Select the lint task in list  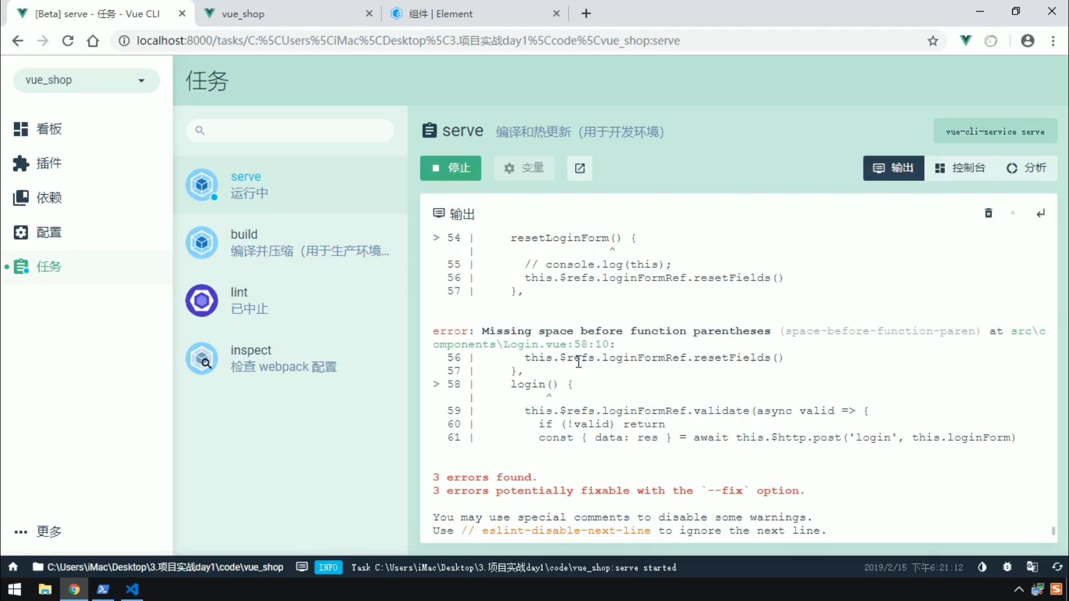290,300
